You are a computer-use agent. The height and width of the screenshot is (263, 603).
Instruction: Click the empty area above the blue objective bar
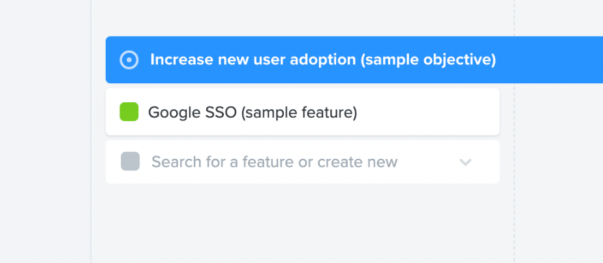pyautogui.click(x=300, y=18)
